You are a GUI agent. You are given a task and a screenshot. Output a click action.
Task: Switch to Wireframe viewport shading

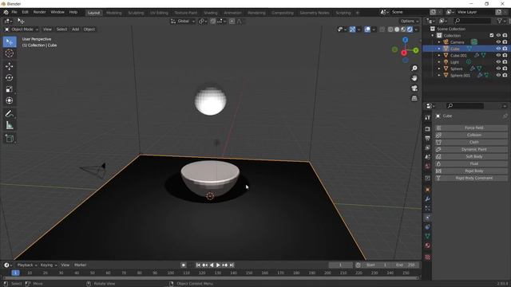(390, 29)
